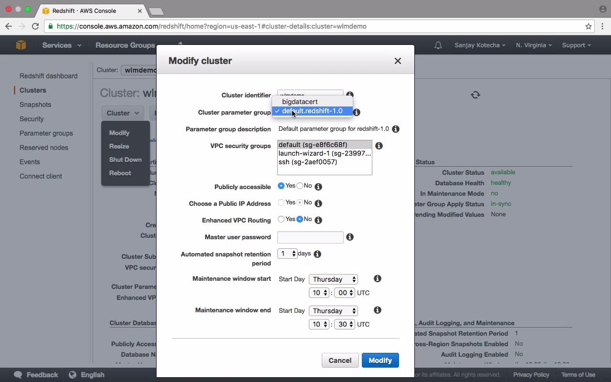Image resolution: width=611 pixels, height=382 pixels.
Task: Select bigdatacert parameter group option
Action: (312, 102)
